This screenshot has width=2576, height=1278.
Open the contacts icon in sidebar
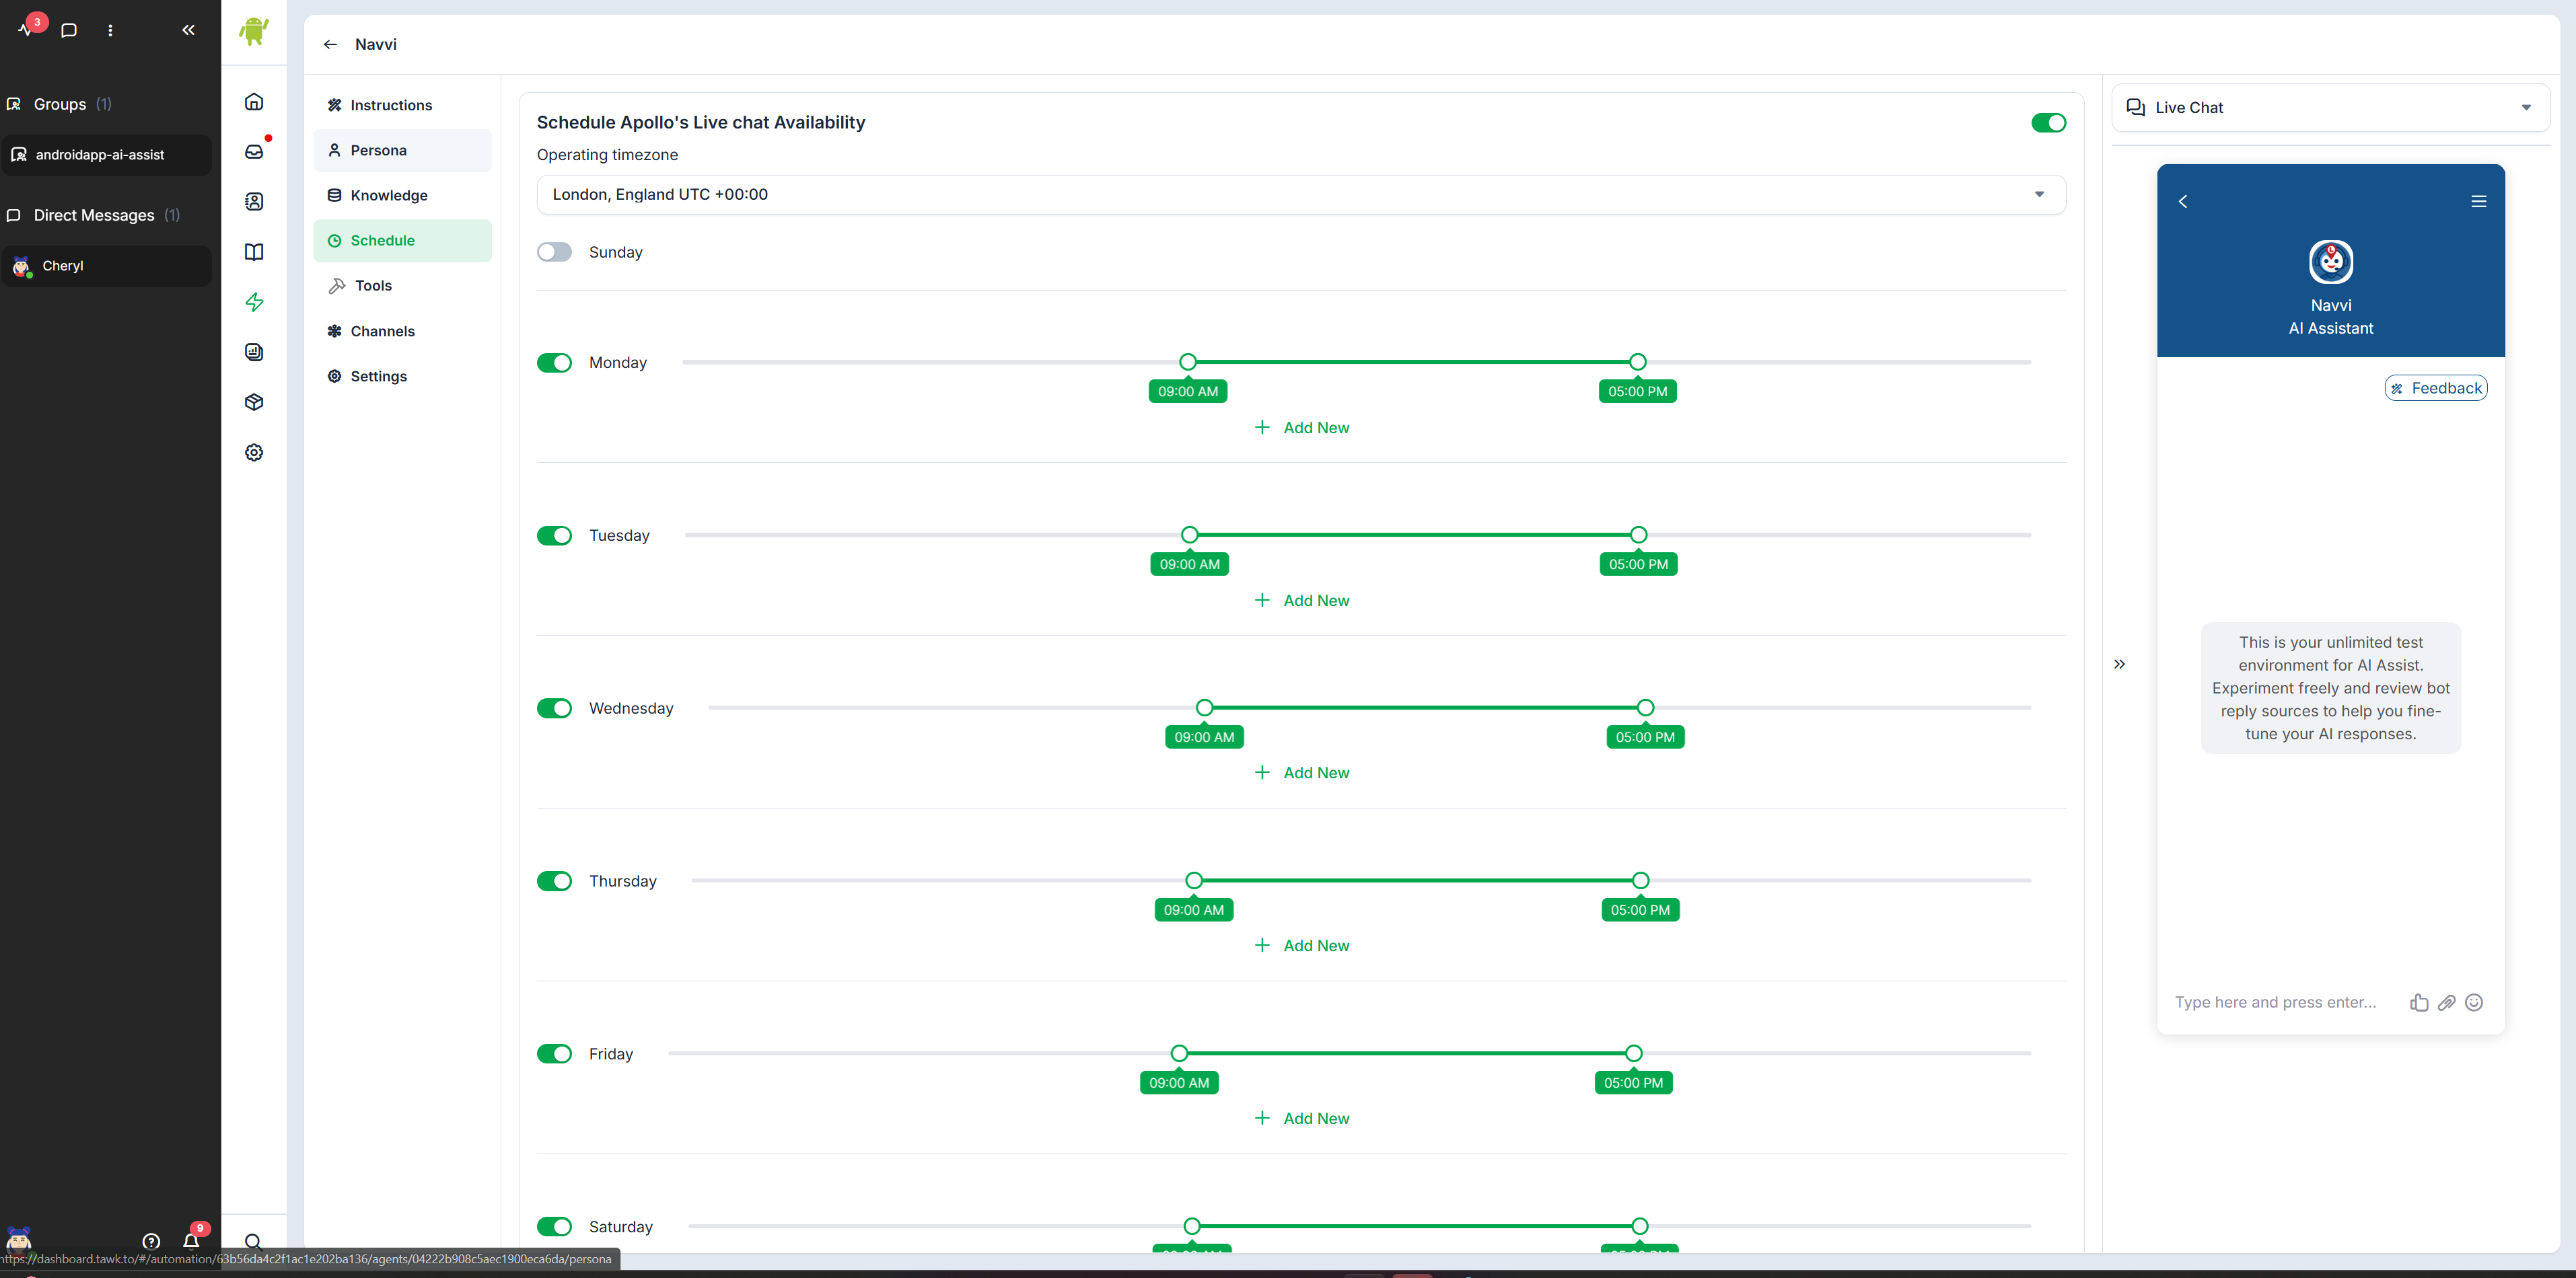pos(254,202)
